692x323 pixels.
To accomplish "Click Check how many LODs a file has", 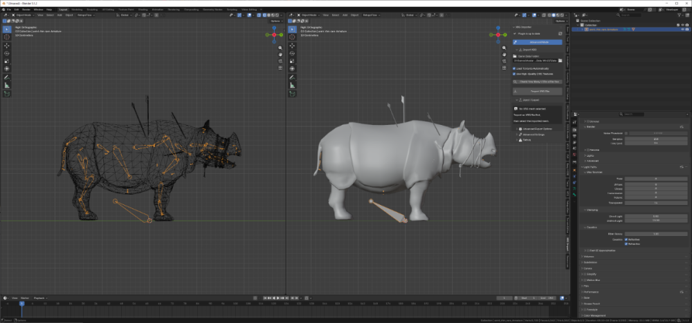I will [x=538, y=81].
